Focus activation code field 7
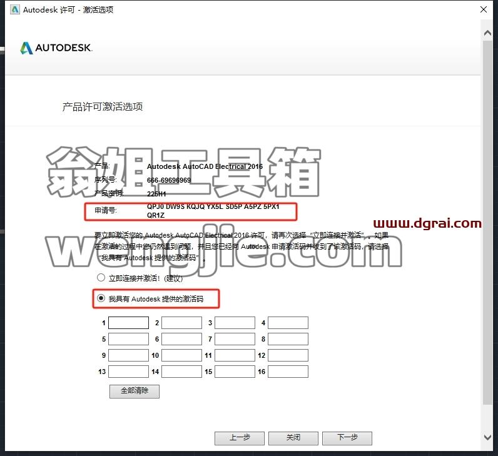The width and height of the screenshot is (498, 456). pyautogui.click(x=235, y=339)
